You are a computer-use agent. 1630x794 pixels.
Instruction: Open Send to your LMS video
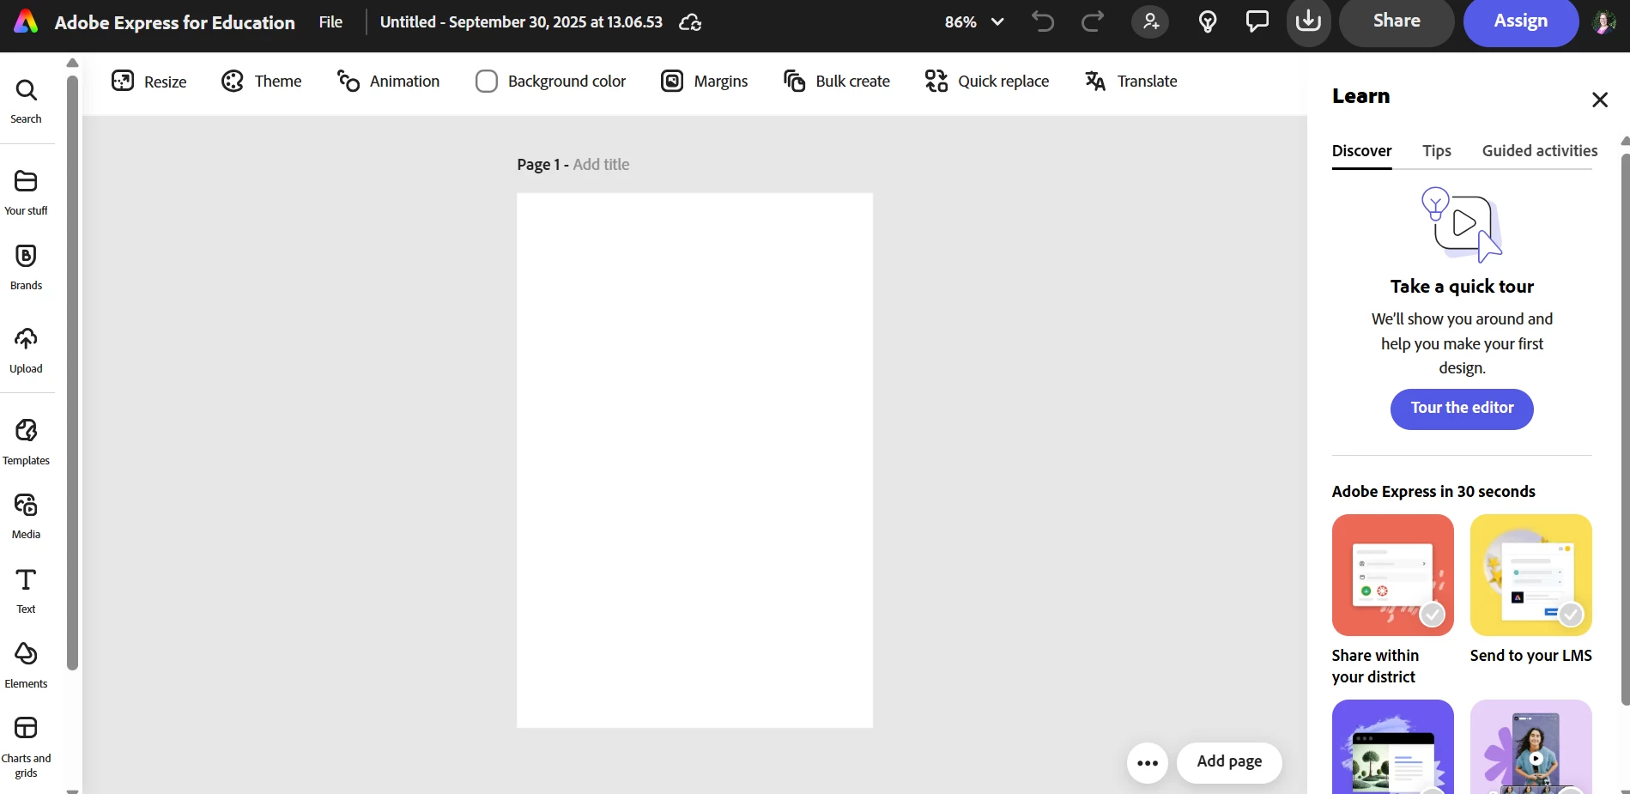point(1530,575)
